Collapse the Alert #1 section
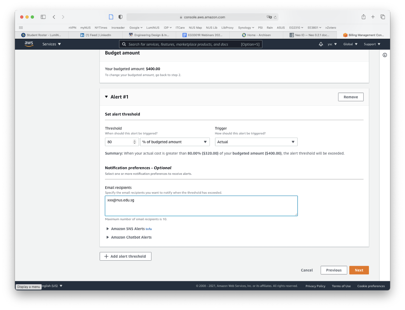The width and height of the screenshot is (405, 310). [107, 97]
